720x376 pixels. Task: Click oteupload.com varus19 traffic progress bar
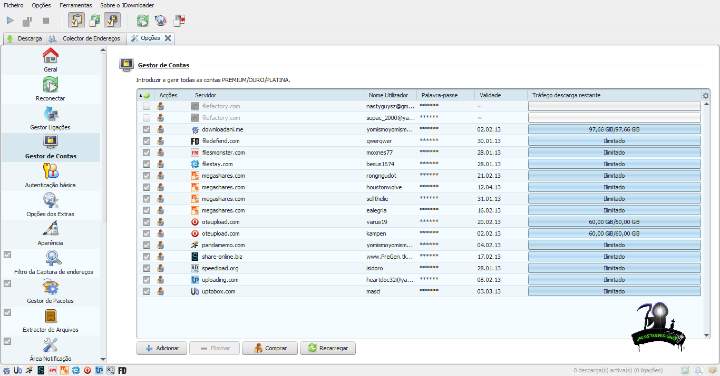coord(614,222)
